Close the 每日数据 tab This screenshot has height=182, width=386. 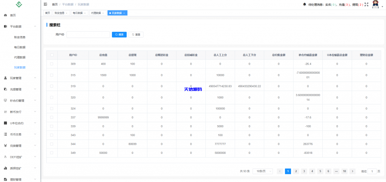click(x=85, y=13)
